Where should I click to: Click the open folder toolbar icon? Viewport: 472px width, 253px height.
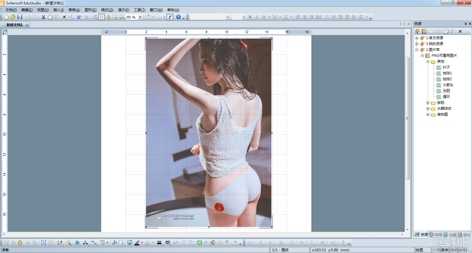13,17
